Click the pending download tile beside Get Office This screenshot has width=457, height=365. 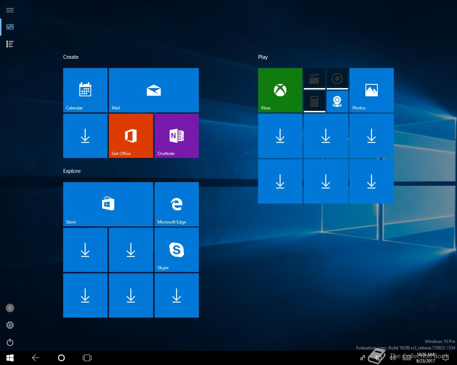pos(85,136)
